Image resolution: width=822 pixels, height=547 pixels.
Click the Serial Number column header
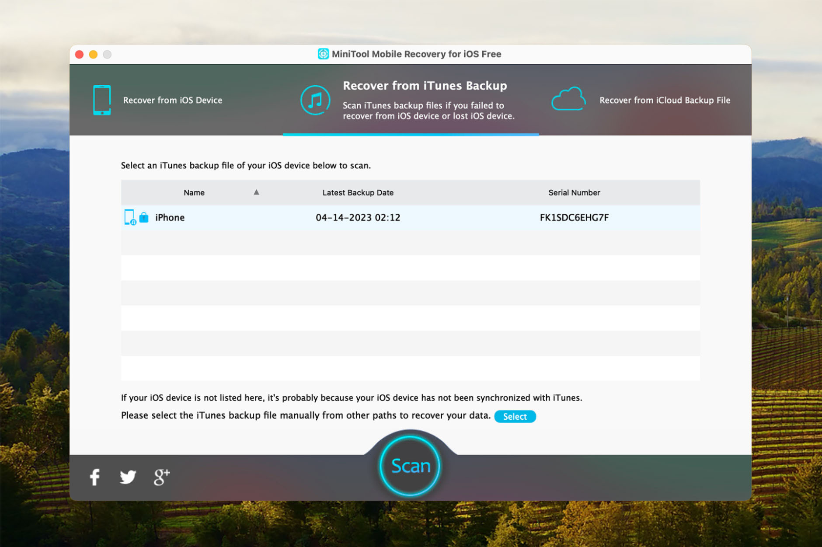tap(574, 192)
